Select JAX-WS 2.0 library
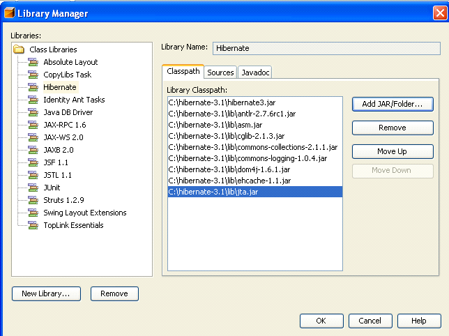Screen dimensions: 449x336 63,137
